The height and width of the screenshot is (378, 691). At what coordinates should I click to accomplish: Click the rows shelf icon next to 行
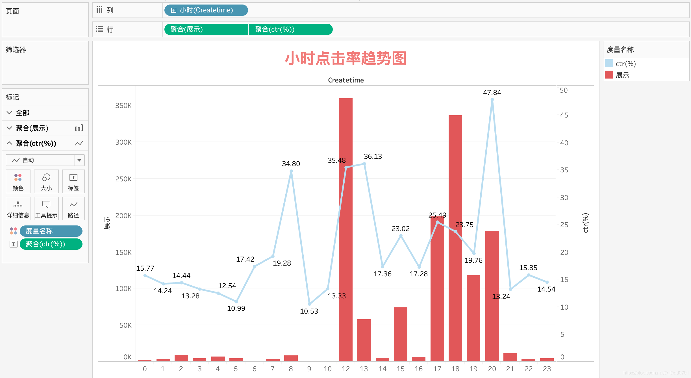coord(99,29)
